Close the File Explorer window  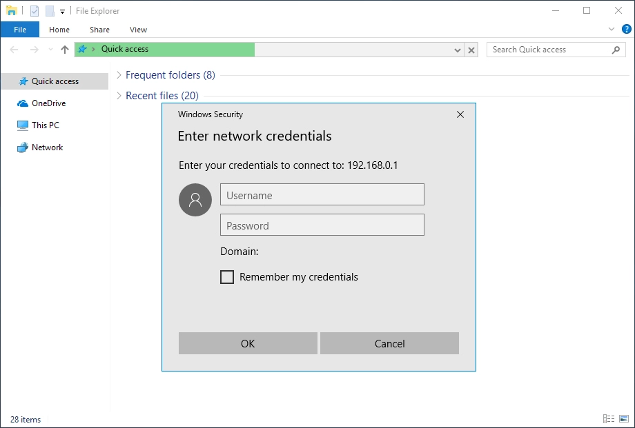[x=618, y=11]
